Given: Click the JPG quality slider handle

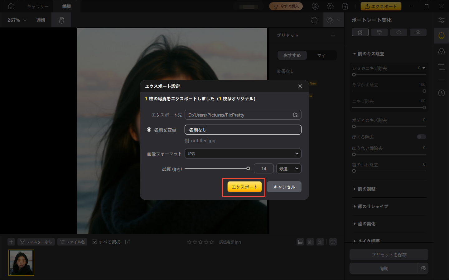Looking at the screenshot, I should point(248,168).
